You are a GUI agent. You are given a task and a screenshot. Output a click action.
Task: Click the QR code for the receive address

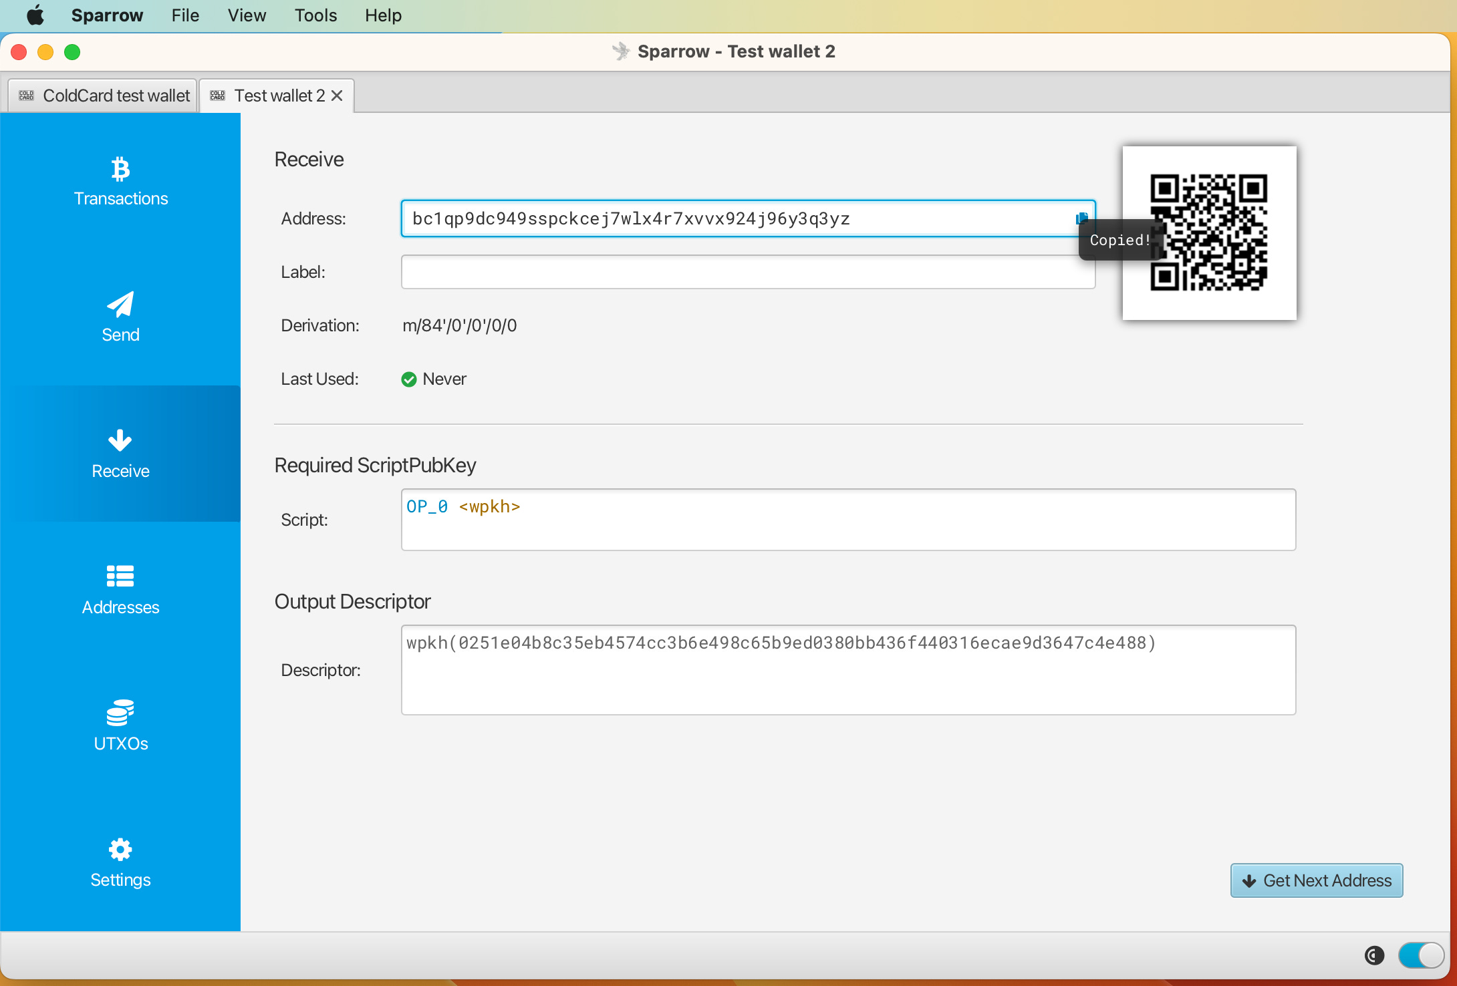(1209, 232)
